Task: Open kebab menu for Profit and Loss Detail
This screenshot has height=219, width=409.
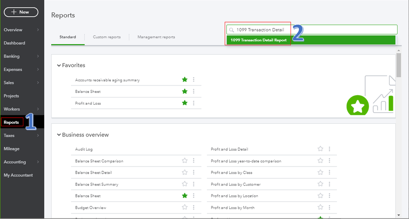Action: coord(329,149)
